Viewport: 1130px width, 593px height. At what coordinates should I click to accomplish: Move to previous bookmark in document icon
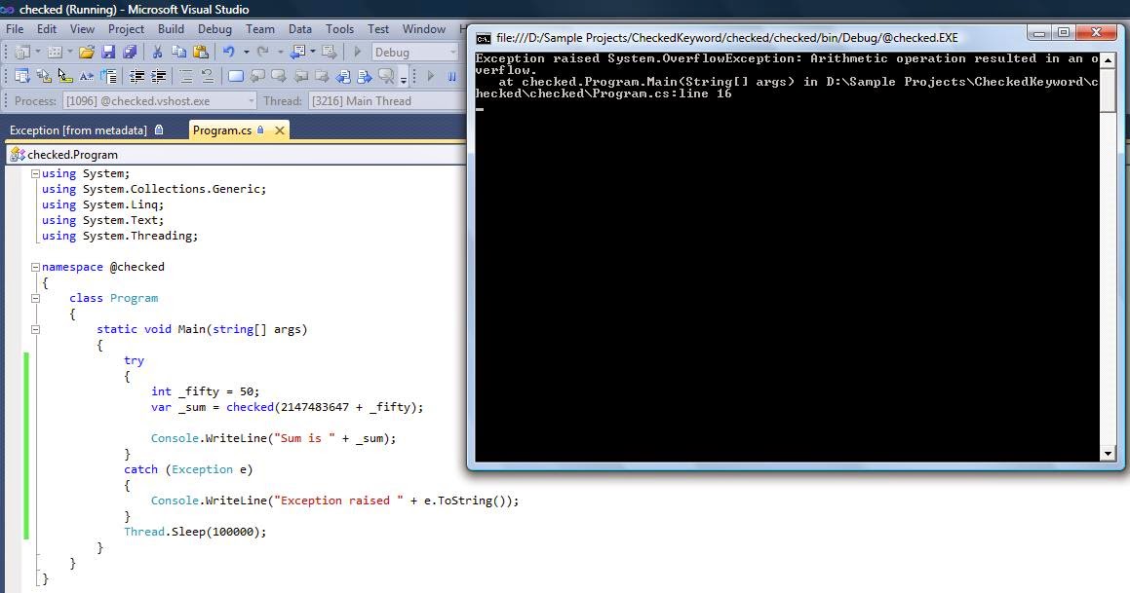[x=343, y=76]
